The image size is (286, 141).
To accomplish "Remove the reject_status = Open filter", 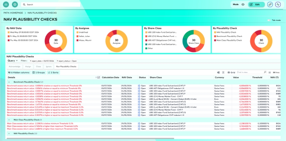I will 57,61.
